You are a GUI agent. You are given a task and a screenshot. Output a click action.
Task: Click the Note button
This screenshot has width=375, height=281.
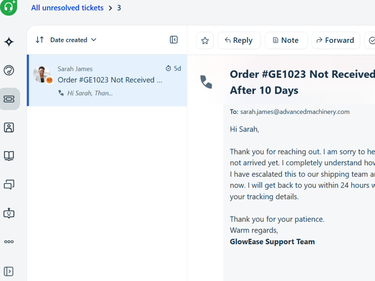pyautogui.click(x=286, y=40)
